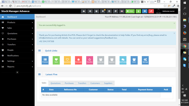This screenshot has width=189, height=106.
Task: Click the Dashboard breadcrumb link
Action: [x=41, y=17]
